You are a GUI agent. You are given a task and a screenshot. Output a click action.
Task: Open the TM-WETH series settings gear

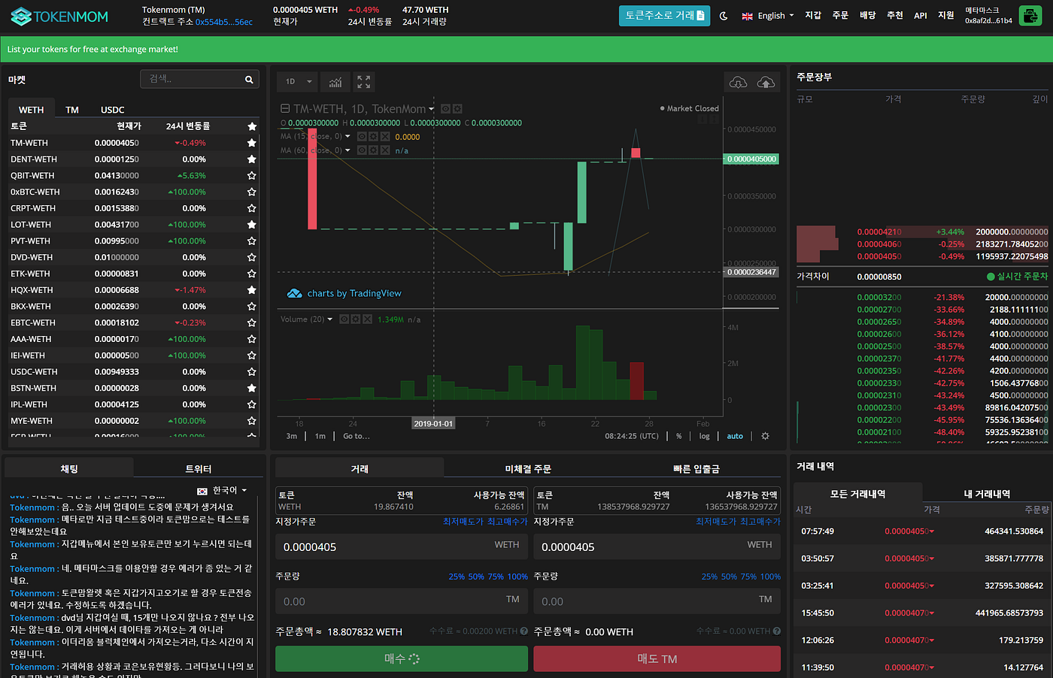pyautogui.click(x=457, y=109)
